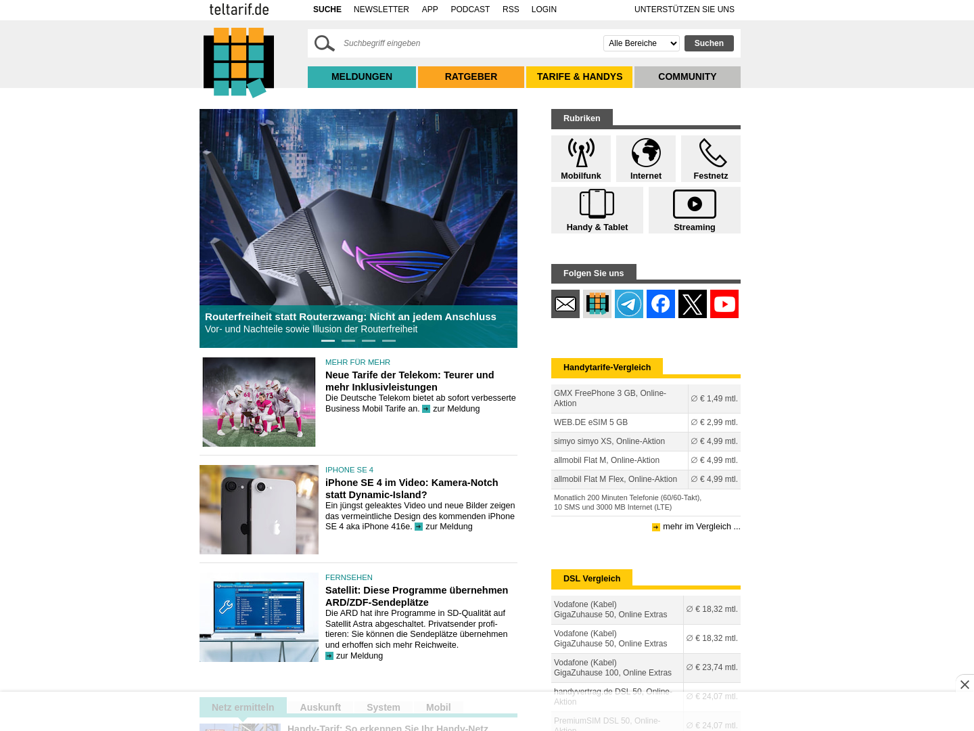
Task: Click 'zur Meldung' arrow in iPhone SE 4 article
Action: [419, 527]
